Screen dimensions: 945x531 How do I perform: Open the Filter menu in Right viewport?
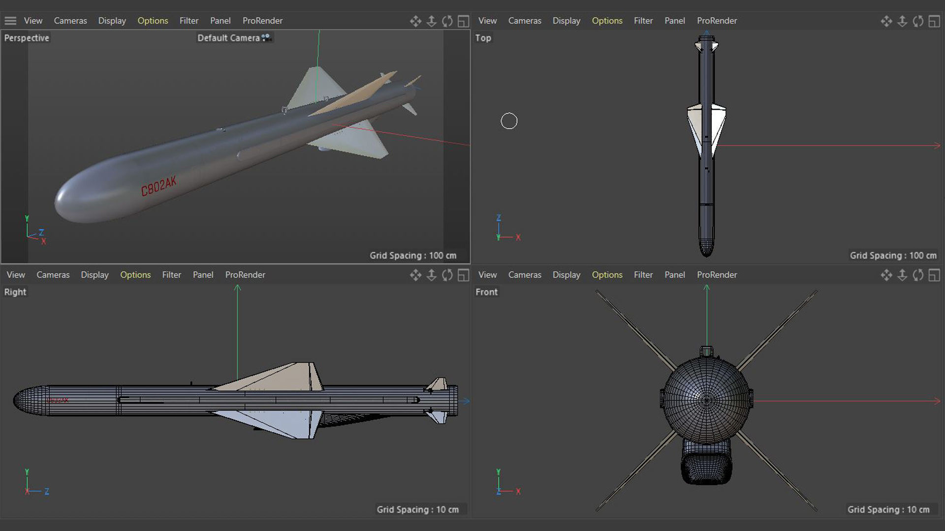pyautogui.click(x=171, y=275)
